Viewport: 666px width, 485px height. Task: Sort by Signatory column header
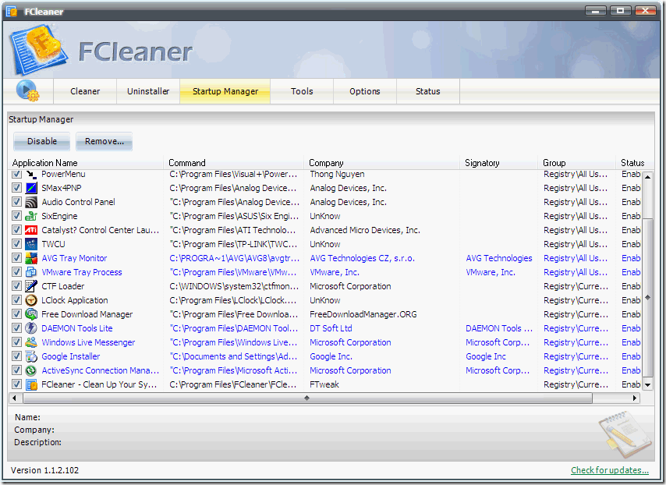(x=498, y=163)
